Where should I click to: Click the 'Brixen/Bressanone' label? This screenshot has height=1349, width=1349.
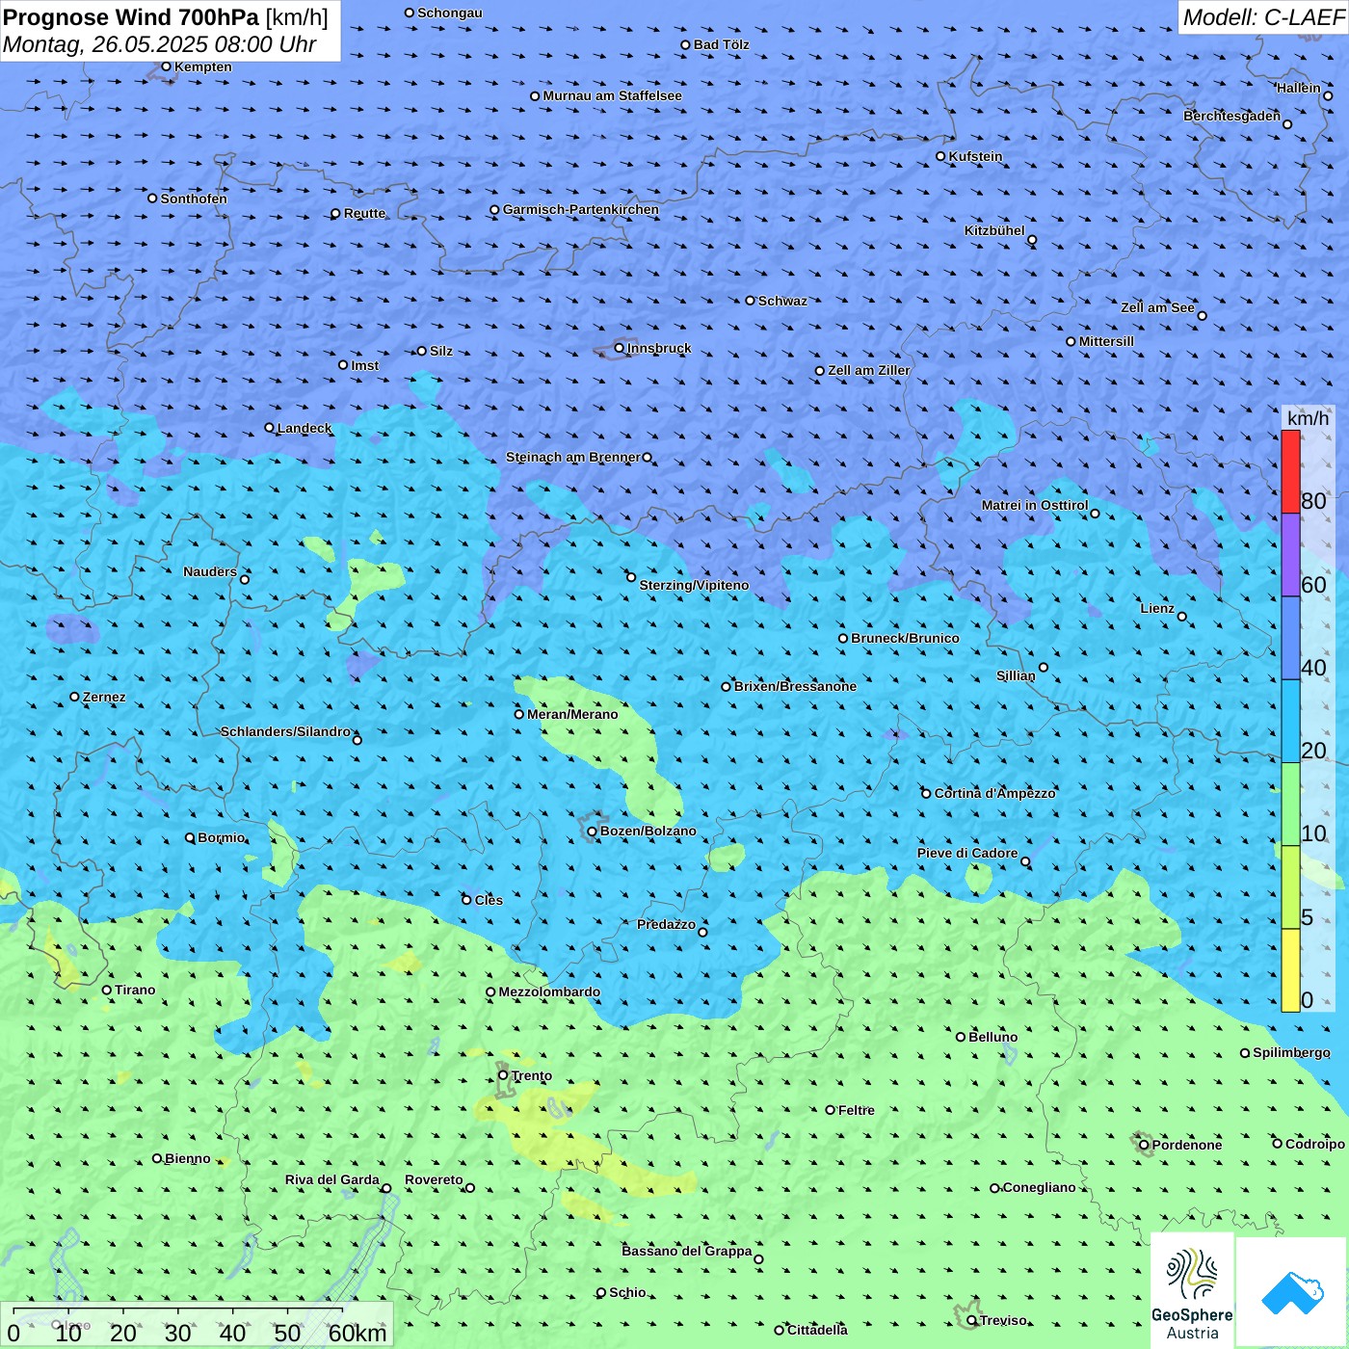point(795,686)
